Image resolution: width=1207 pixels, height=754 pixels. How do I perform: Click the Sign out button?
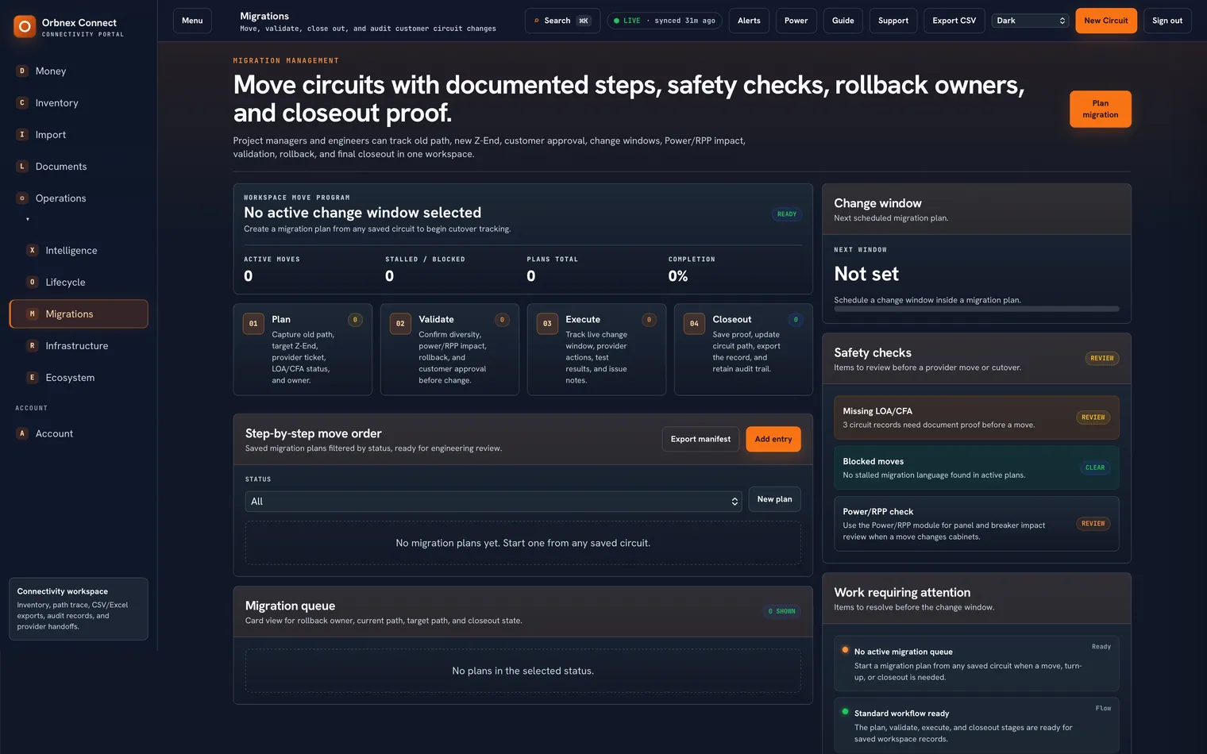pos(1167,21)
